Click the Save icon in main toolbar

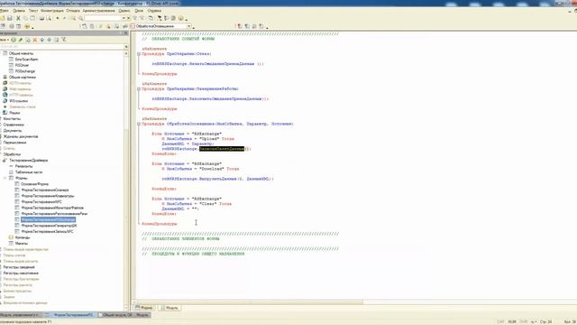point(10,18)
